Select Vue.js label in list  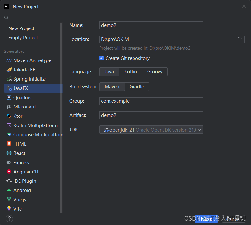20,200
